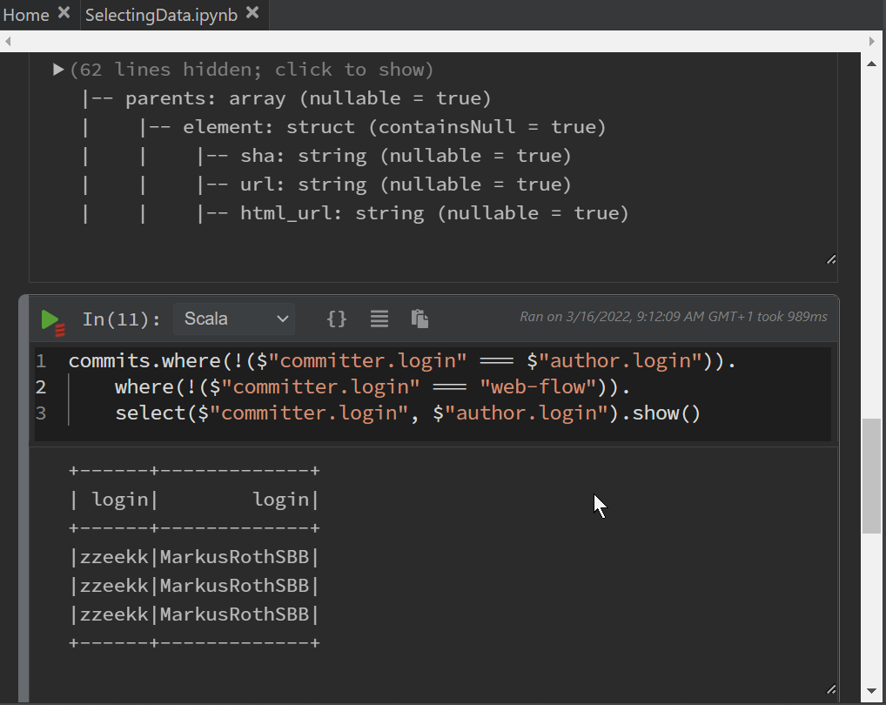Click the scroll down arrow
Screen dimensions: 886x705
tap(871, 692)
